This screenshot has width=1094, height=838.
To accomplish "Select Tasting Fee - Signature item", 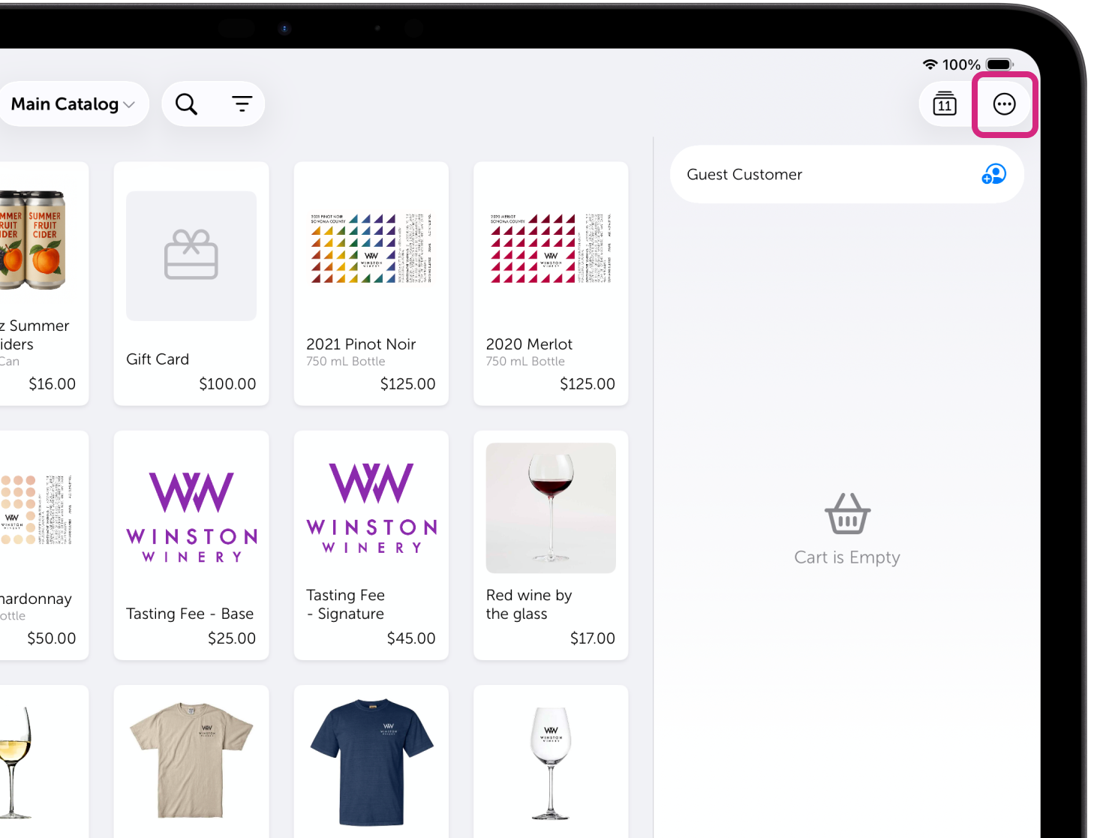I will click(x=371, y=545).
